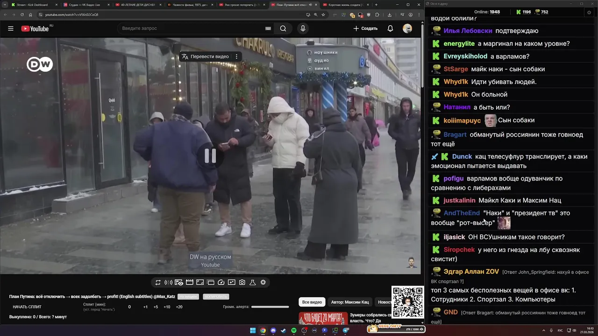
Task: Select the Все видео filter chip
Action: pos(312,302)
